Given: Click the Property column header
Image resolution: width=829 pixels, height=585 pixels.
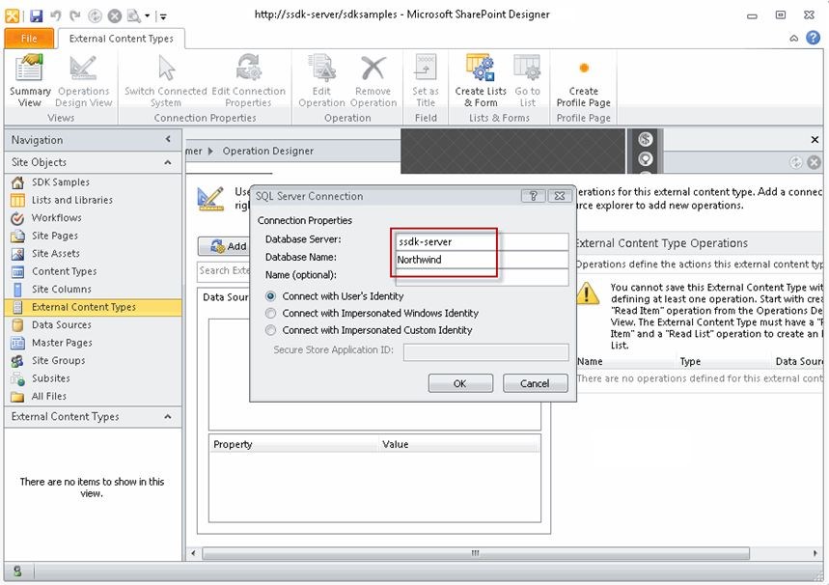Looking at the screenshot, I should (x=294, y=445).
